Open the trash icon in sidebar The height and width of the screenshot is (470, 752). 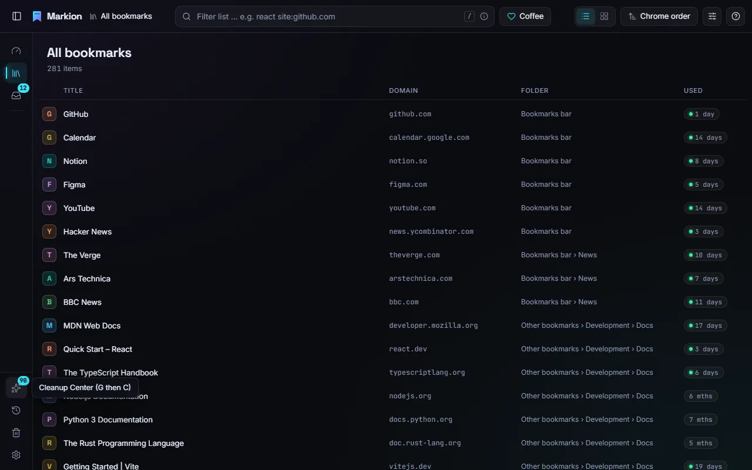(16, 432)
